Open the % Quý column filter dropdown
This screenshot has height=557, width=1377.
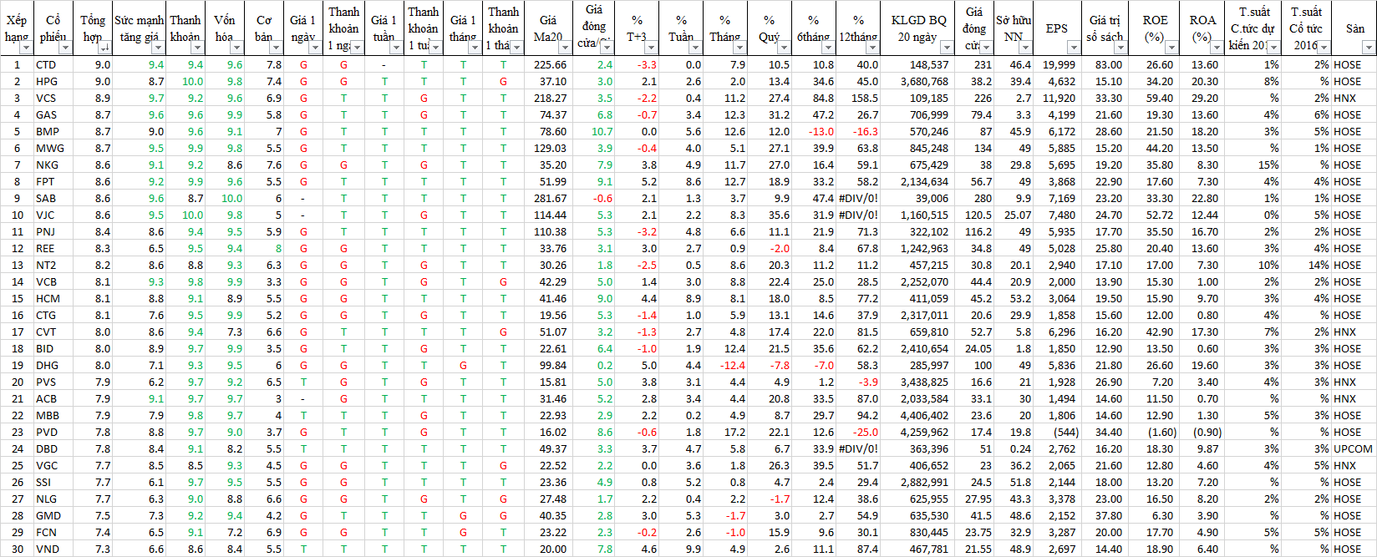point(783,48)
